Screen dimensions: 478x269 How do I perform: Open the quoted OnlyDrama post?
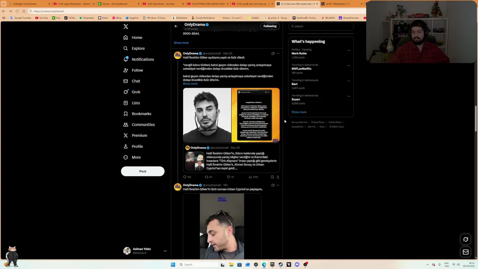231,158
